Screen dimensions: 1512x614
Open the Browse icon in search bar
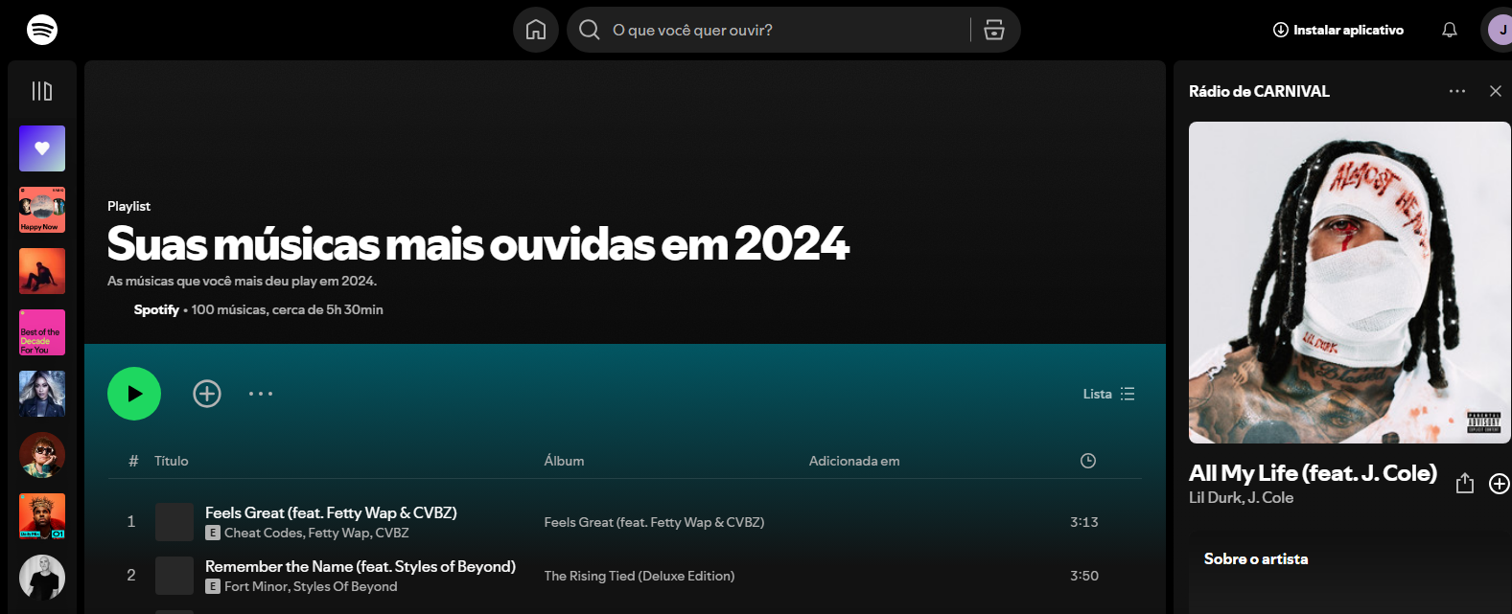tap(994, 30)
